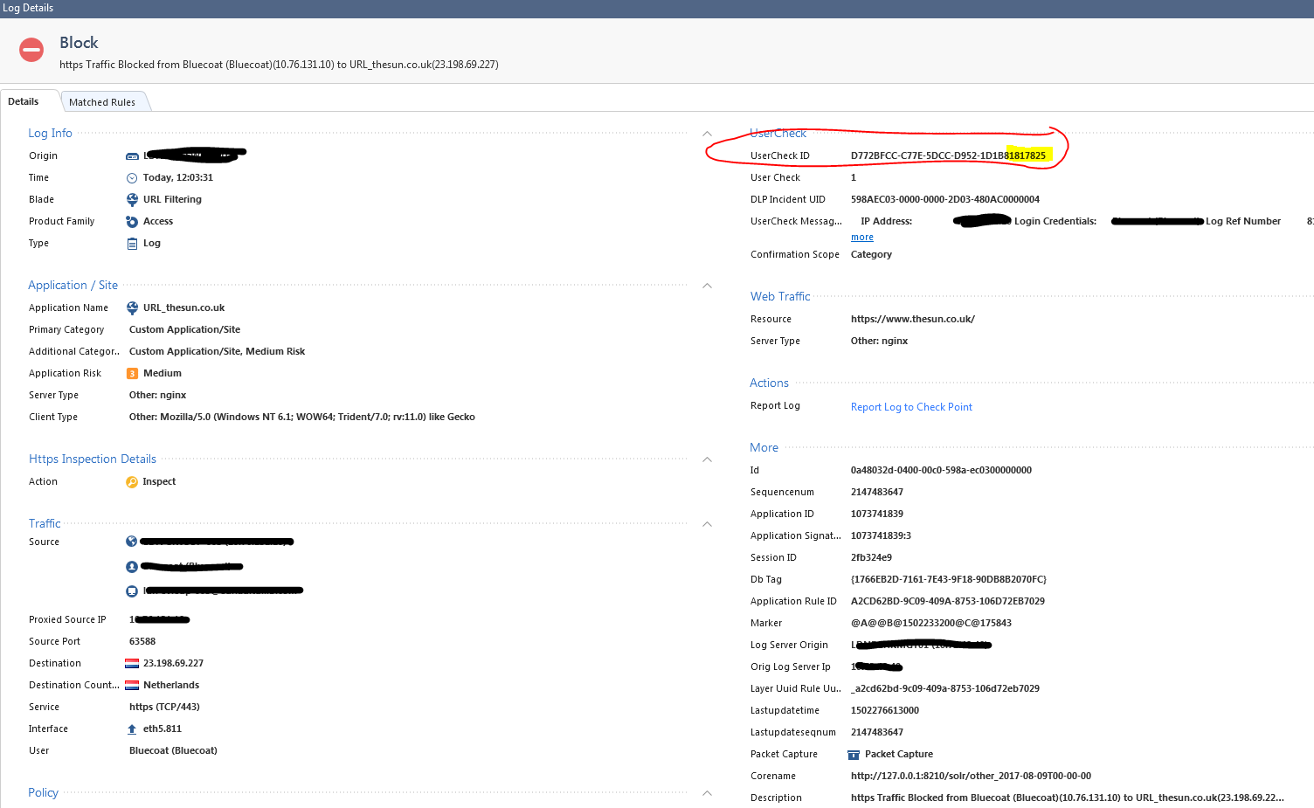Click the clock icon beside Time
Screen dimensions: 1314x808
(x=132, y=178)
